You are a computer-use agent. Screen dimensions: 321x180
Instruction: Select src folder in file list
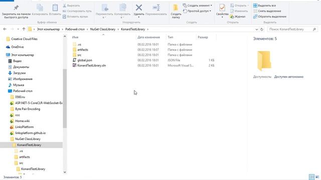click(79, 55)
